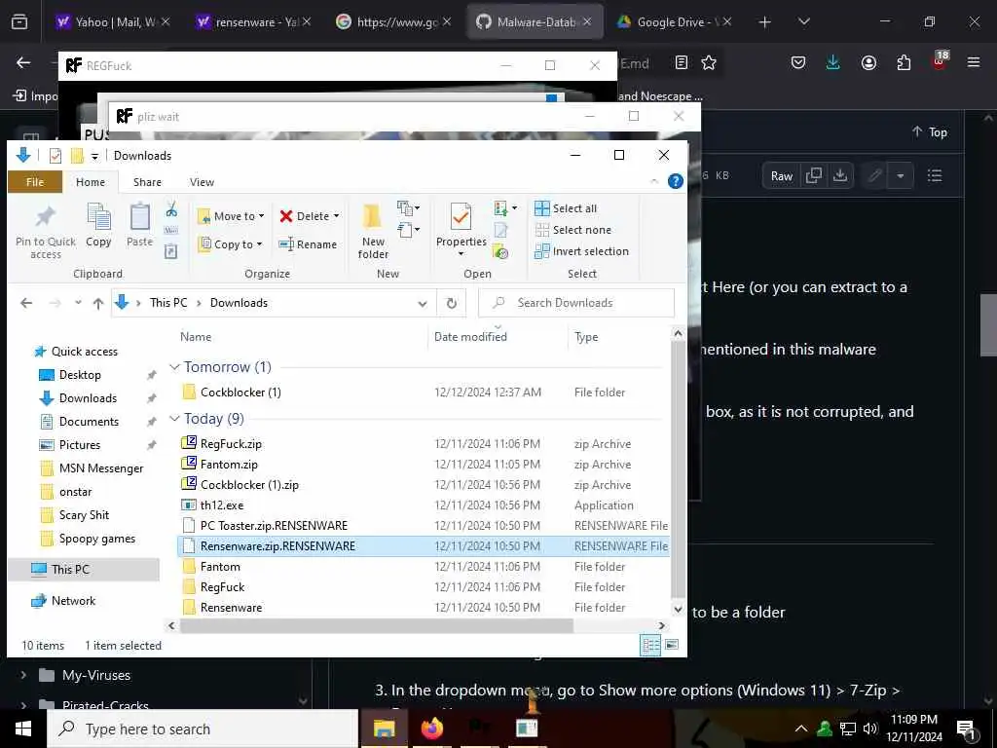Collapse the Today (9) group
The width and height of the screenshot is (997, 748).
(174, 419)
